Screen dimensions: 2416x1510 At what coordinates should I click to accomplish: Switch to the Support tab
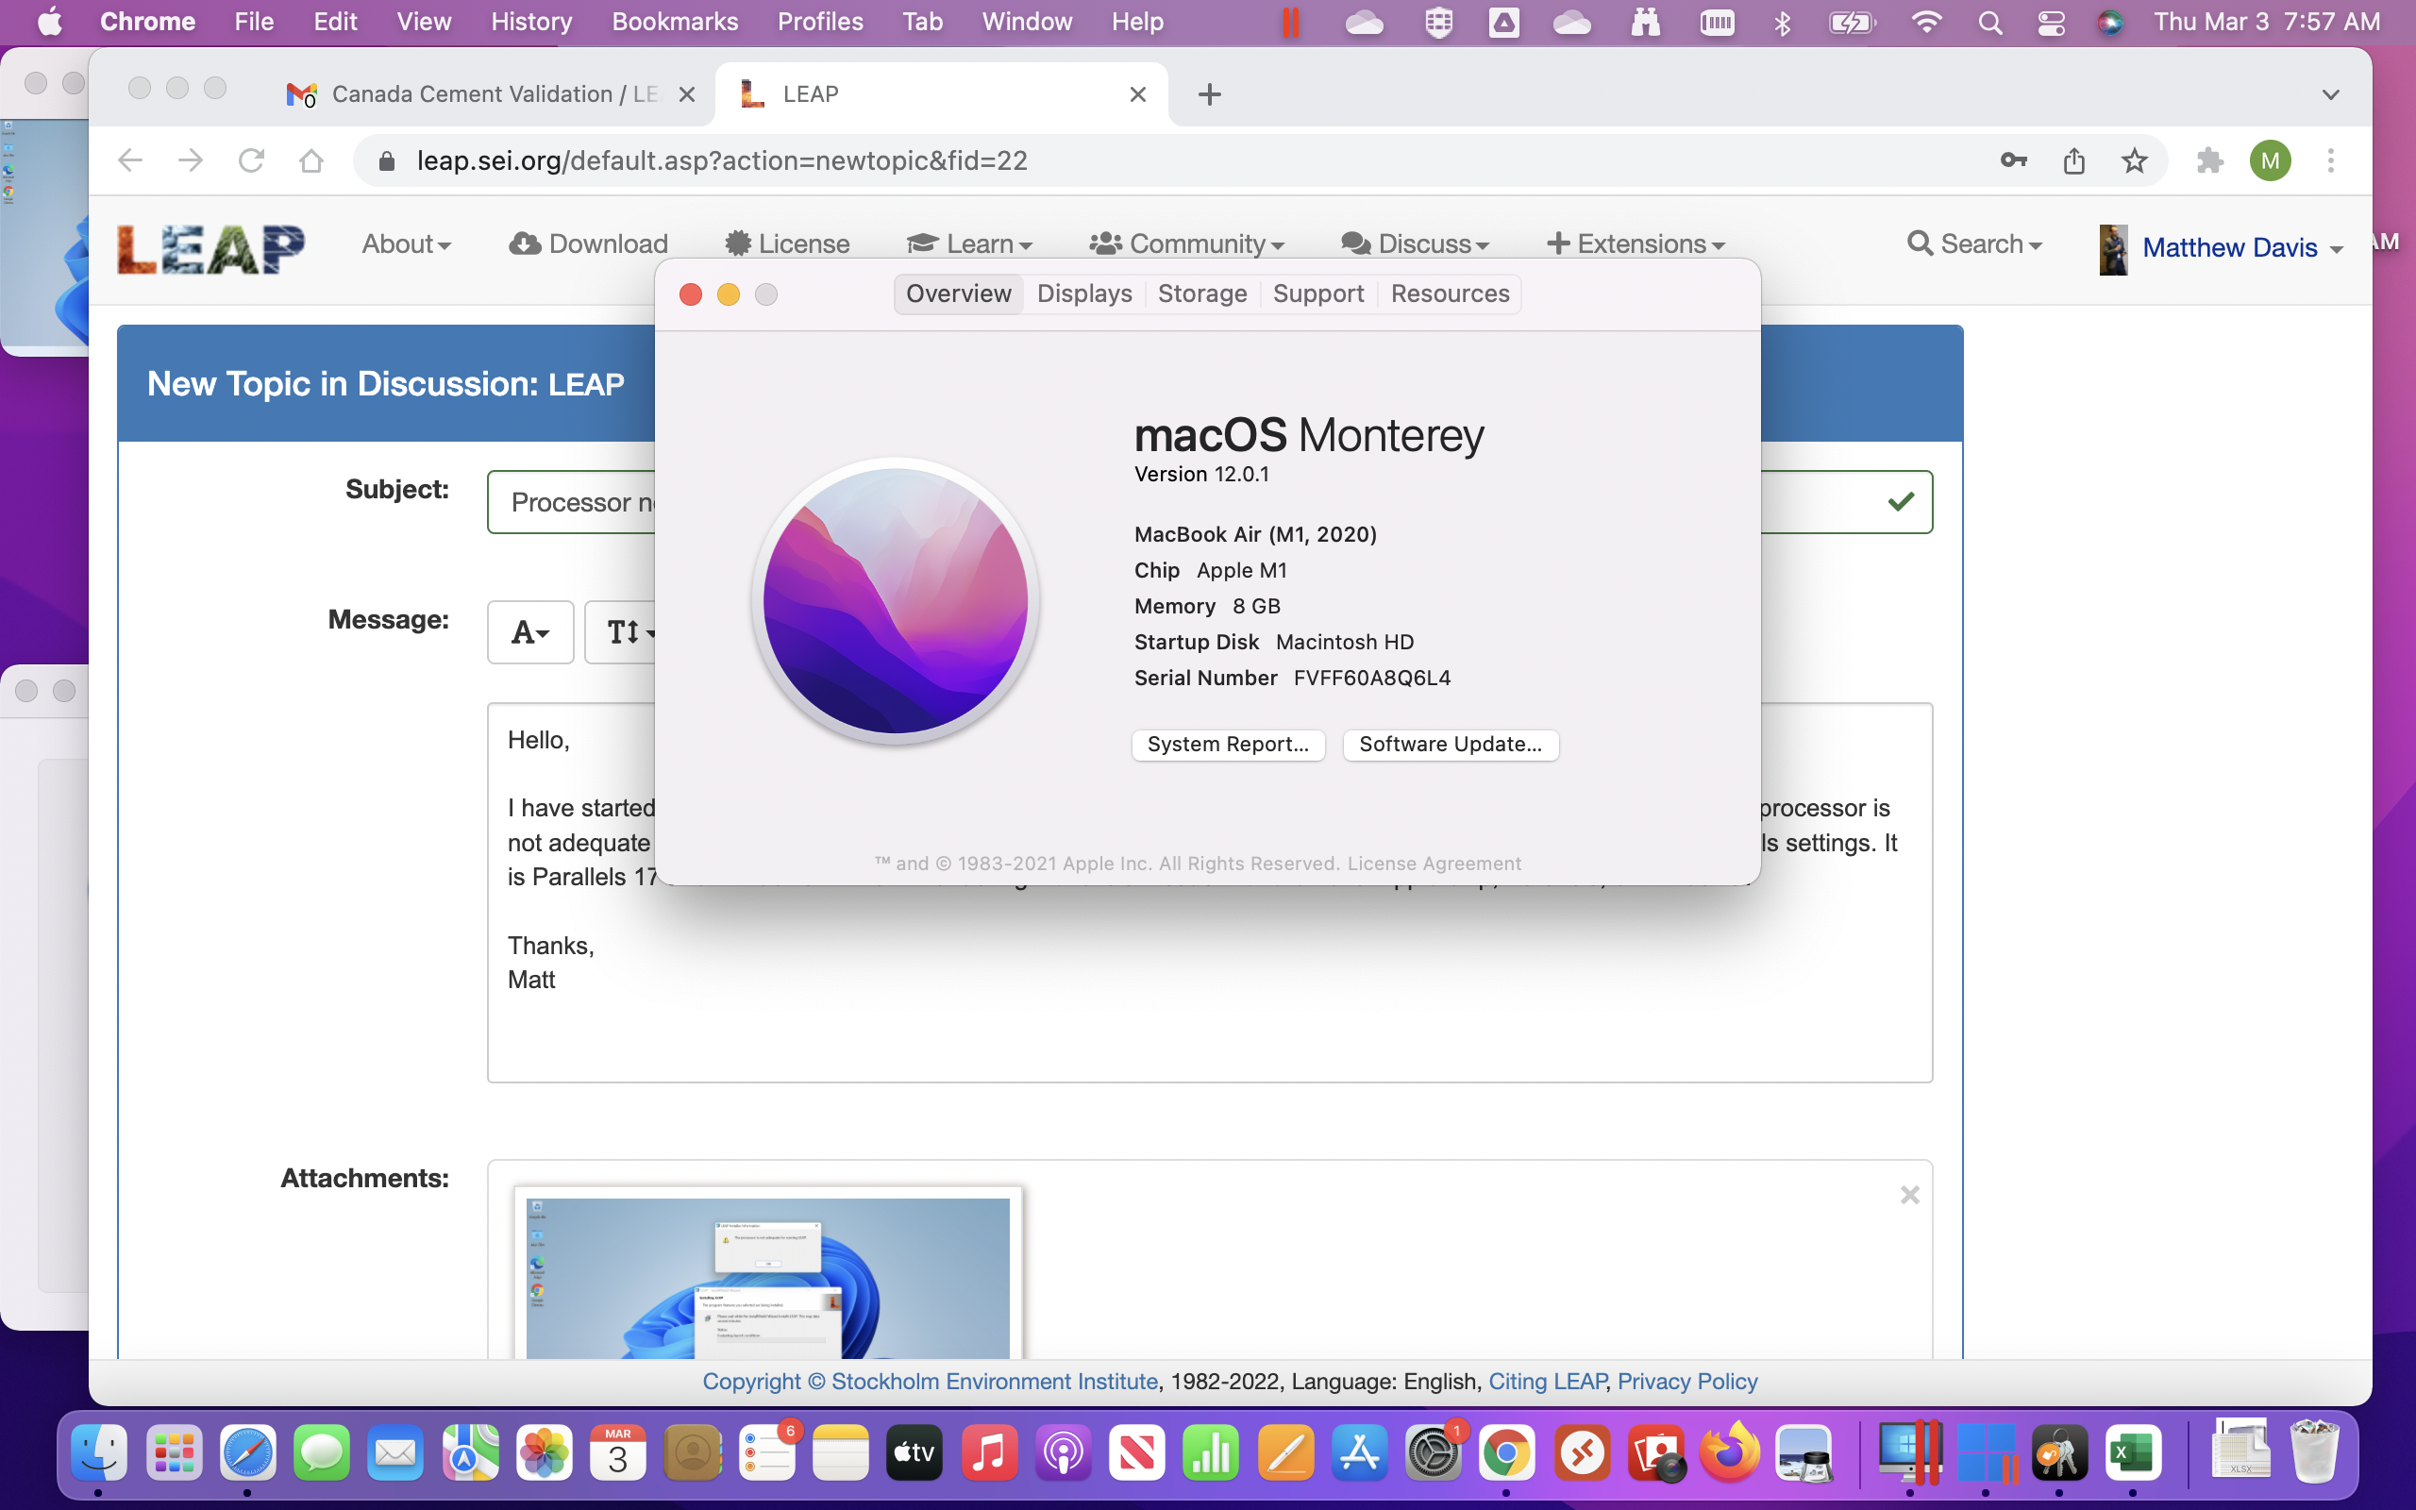(1317, 294)
